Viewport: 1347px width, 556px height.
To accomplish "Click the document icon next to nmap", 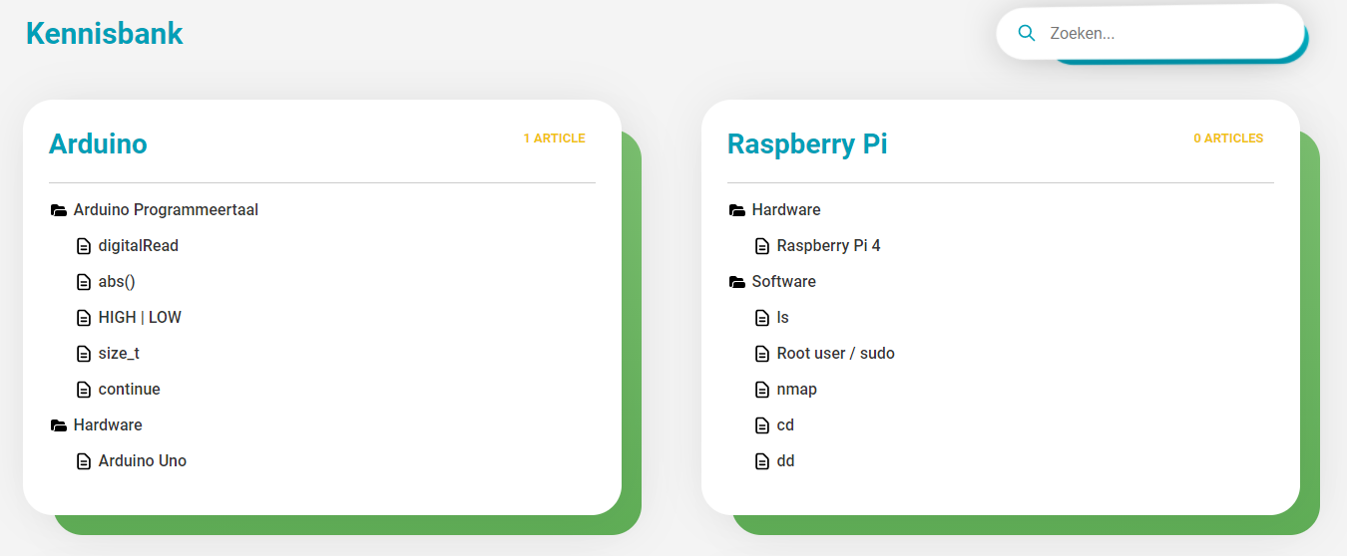I will [762, 390].
